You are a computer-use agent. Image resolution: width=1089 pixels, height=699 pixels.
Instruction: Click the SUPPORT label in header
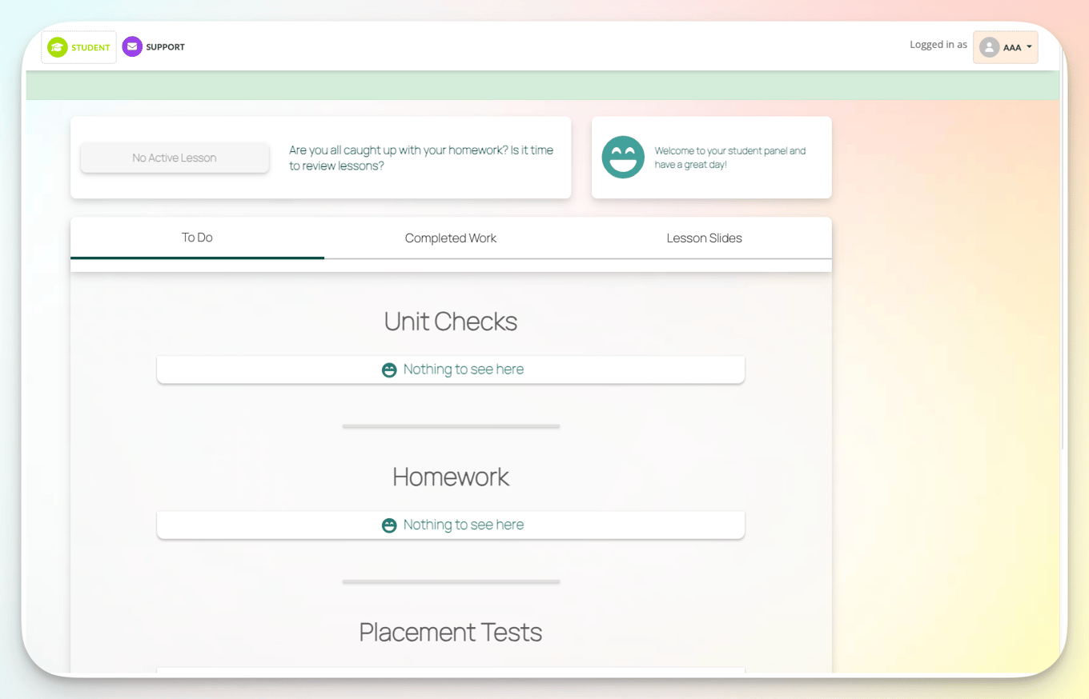165,47
